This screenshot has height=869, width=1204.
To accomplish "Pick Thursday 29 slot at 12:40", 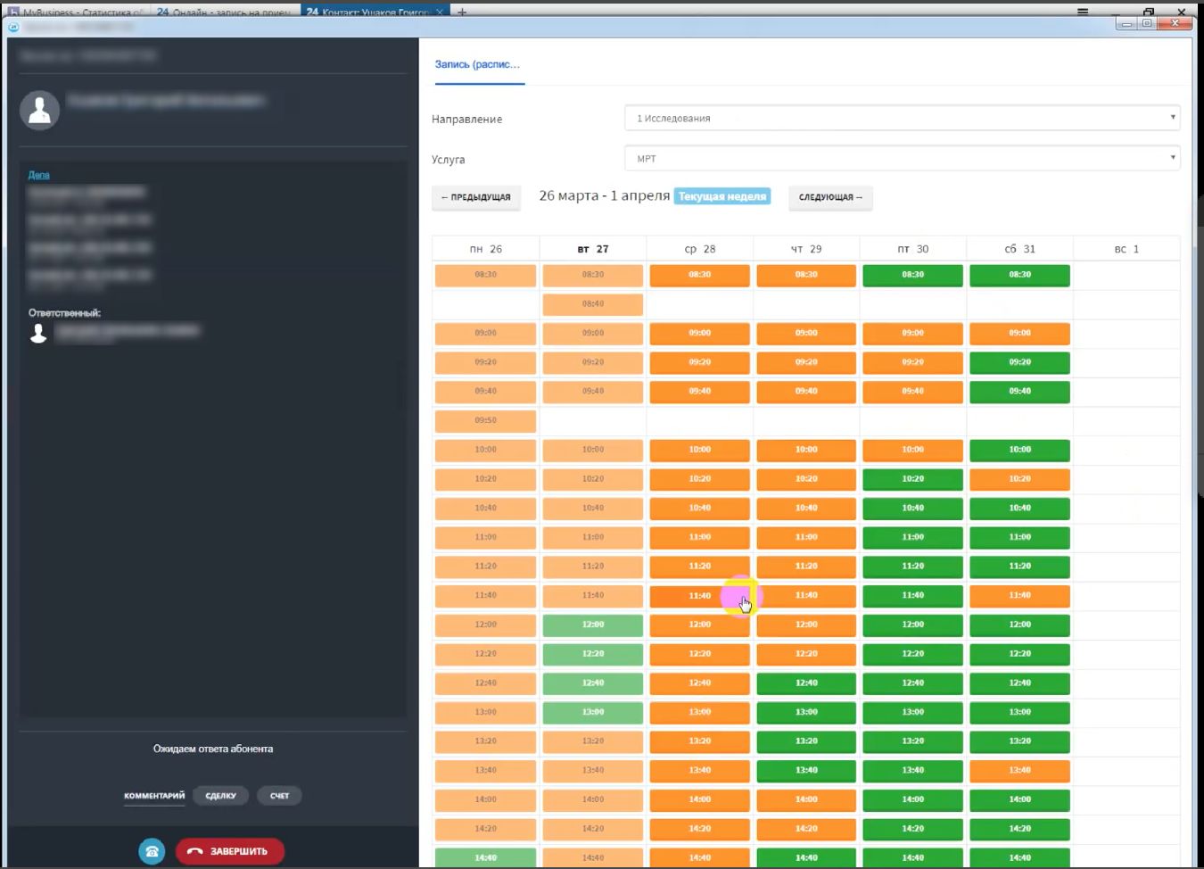I will pos(806,683).
